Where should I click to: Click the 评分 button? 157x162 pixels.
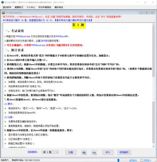108,152
